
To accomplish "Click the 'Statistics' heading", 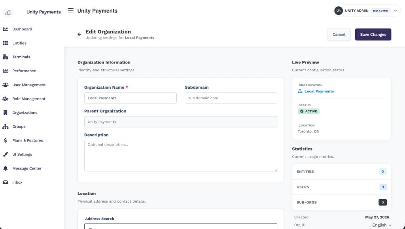I will coord(302,149).
